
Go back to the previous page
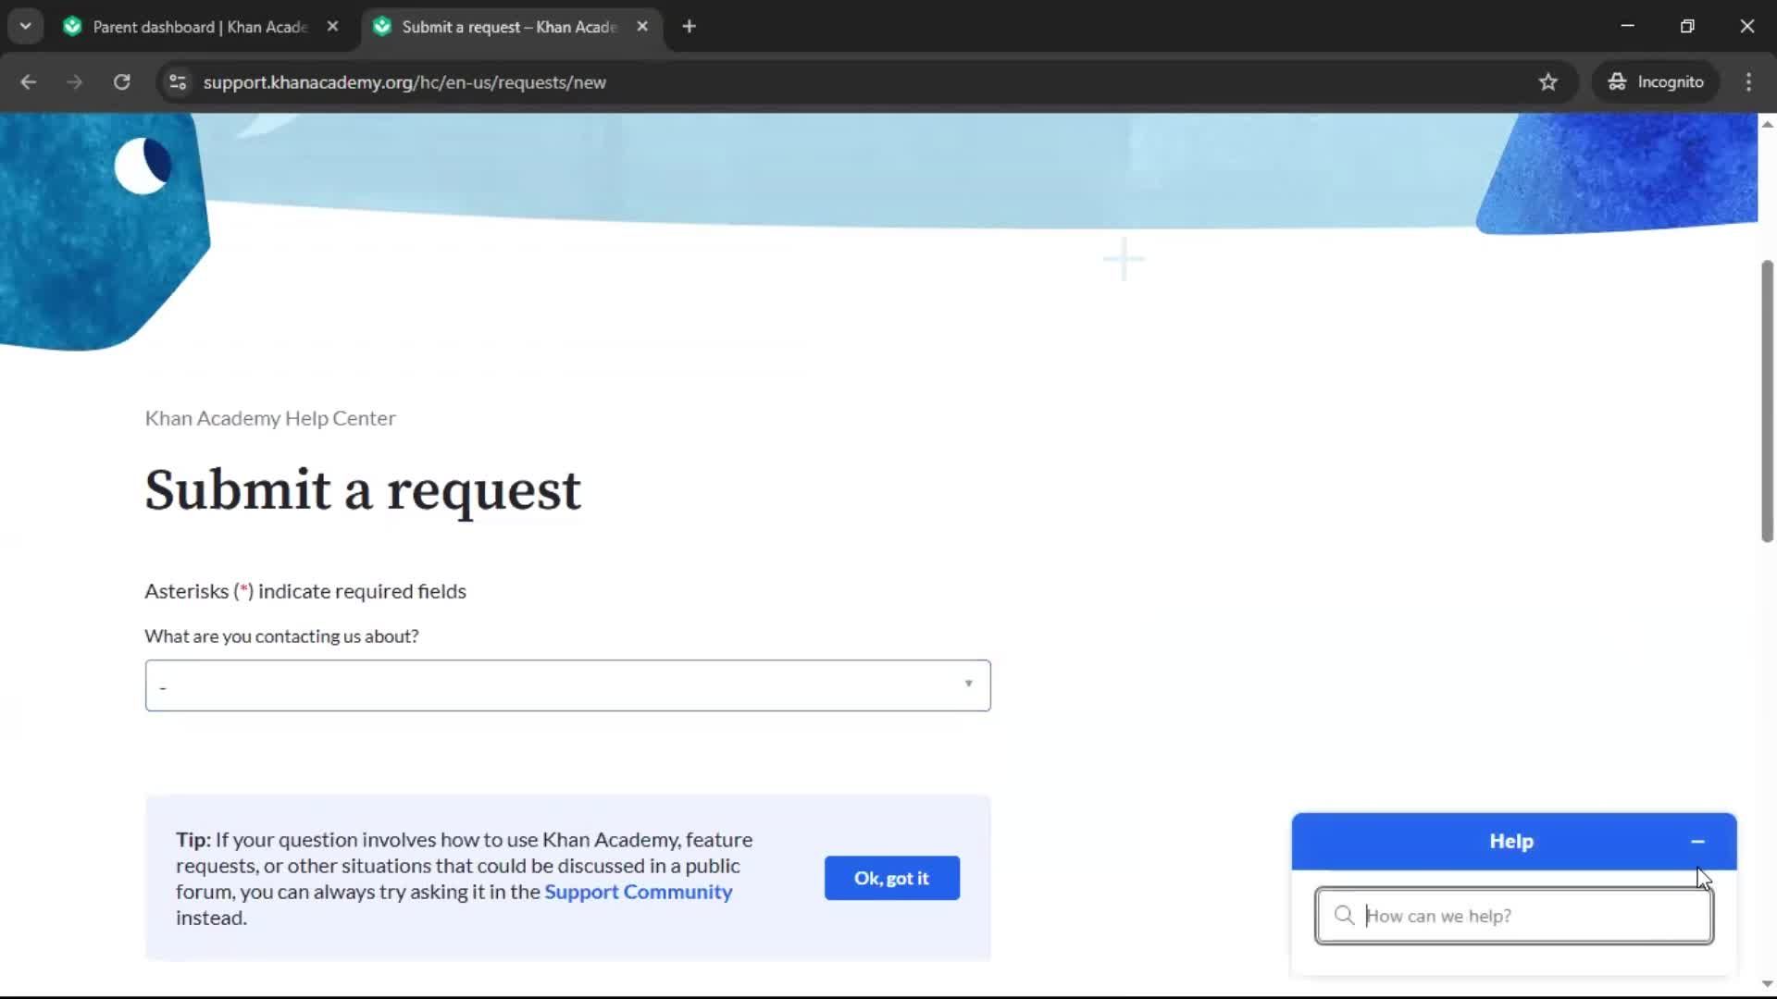click(28, 82)
